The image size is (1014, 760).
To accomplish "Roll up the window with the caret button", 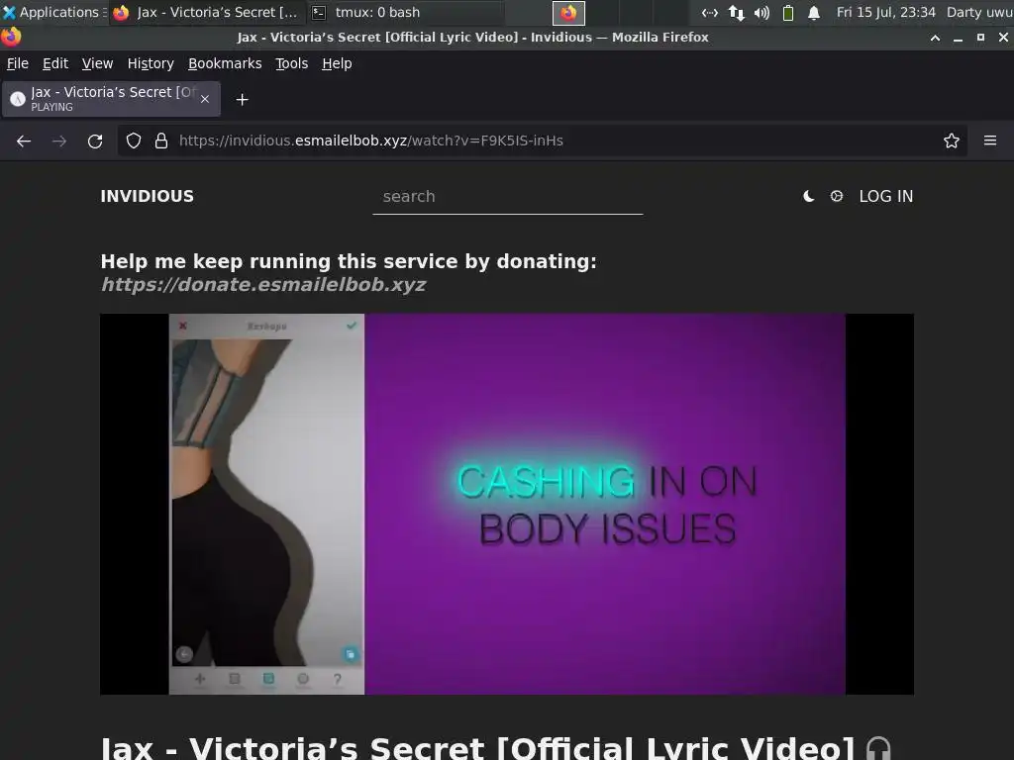I will click(935, 38).
